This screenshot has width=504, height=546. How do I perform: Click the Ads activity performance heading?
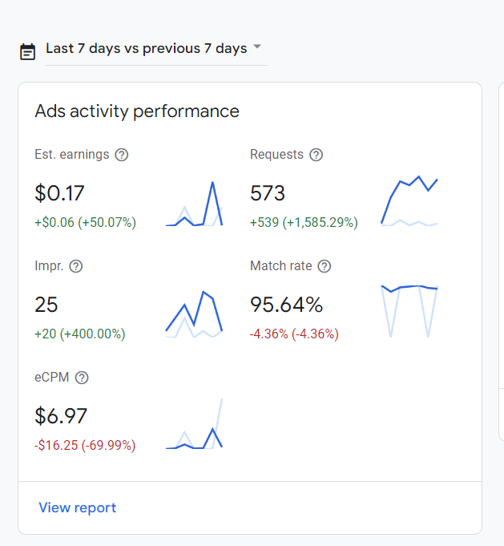(137, 111)
